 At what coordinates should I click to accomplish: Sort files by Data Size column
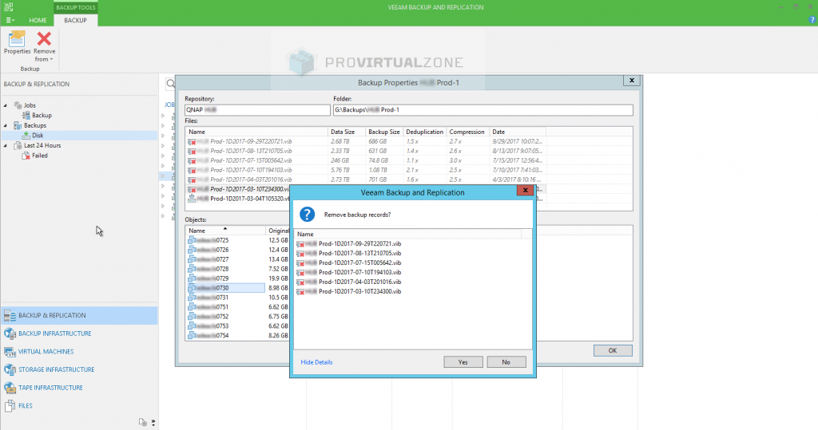click(x=345, y=132)
